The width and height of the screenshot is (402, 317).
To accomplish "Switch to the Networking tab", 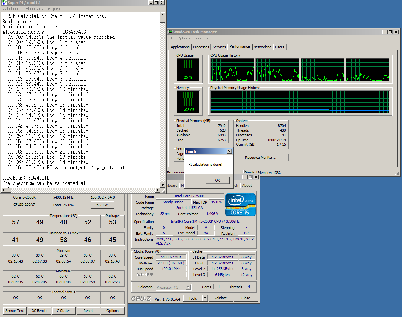I will click(x=262, y=47).
